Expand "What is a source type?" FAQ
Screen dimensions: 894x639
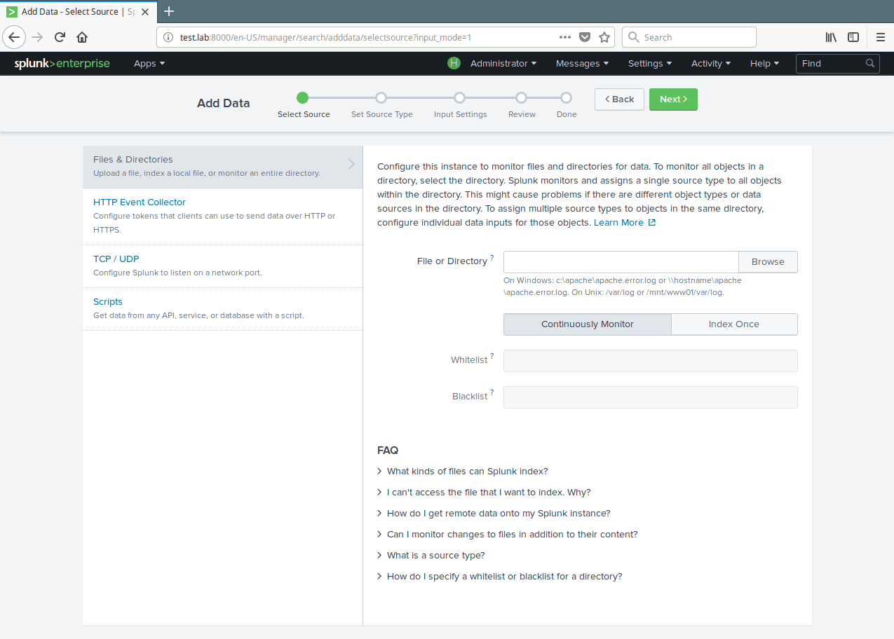tap(435, 556)
